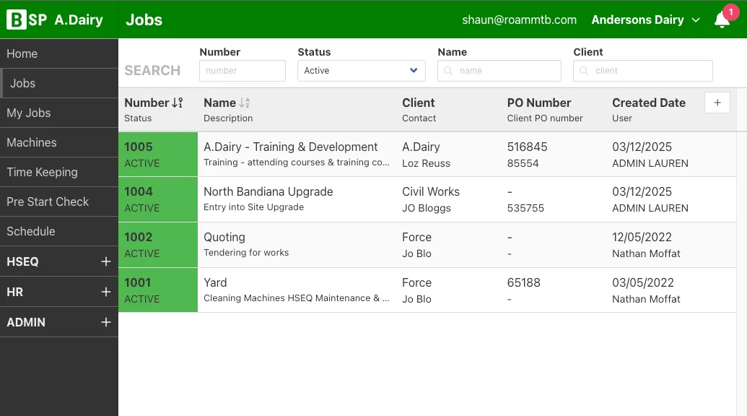Image resolution: width=747 pixels, height=416 pixels.
Task: Click A.Dairy - Training & Development job name
Action: tap(291, 147)
